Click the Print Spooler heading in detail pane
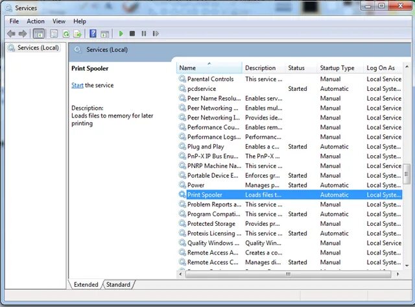The height and width of the screenshot is (307, 415). point(89,68)
